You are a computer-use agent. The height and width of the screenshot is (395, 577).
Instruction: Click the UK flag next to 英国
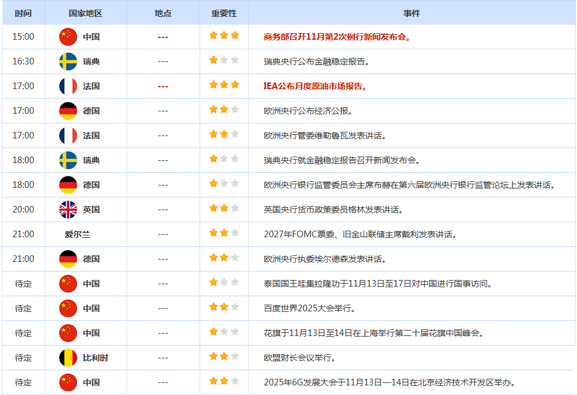pos(68,210)
